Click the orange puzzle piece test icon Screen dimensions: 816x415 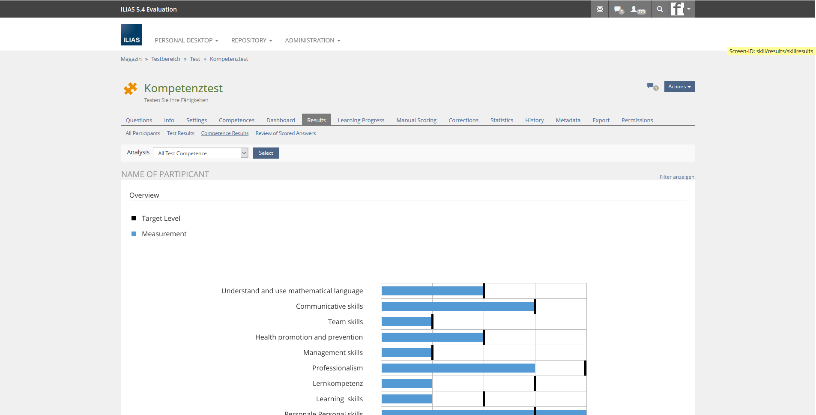tap(130, 89)
